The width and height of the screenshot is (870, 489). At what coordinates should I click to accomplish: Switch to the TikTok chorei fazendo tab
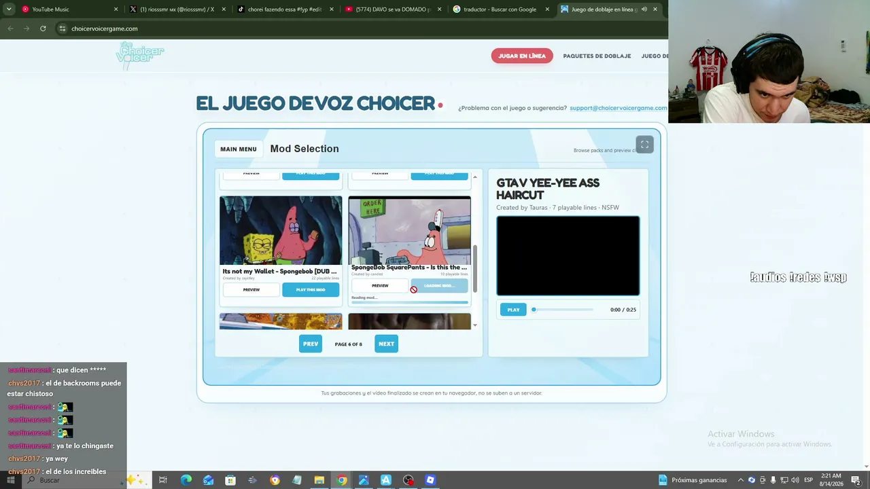click(284, 10)
